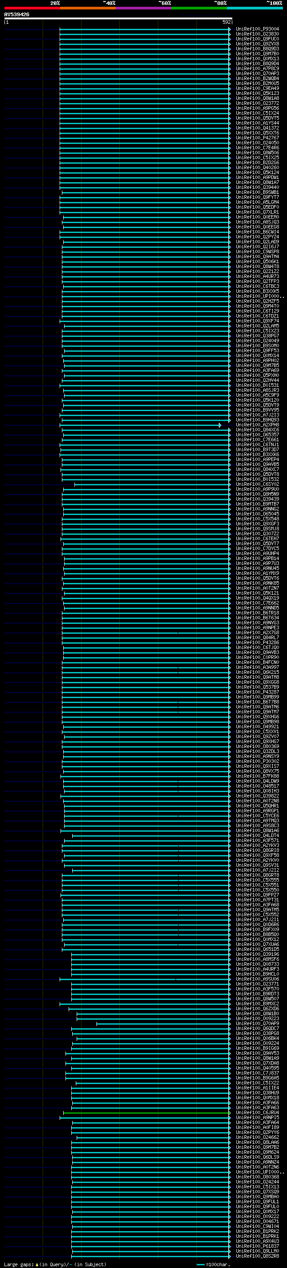Click the UniRef100_C6JRU4 label
The image size is (287, 1268).
point(257,1112)
